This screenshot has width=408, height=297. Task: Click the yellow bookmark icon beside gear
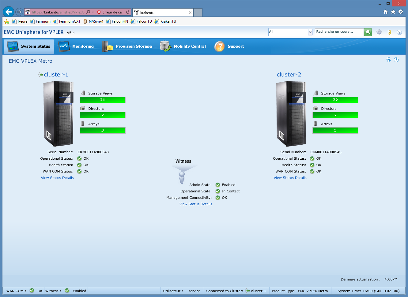click(389, 32)
